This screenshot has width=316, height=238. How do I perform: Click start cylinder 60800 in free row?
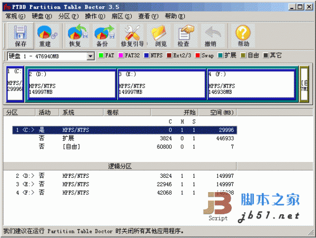(x=164, y=147)
